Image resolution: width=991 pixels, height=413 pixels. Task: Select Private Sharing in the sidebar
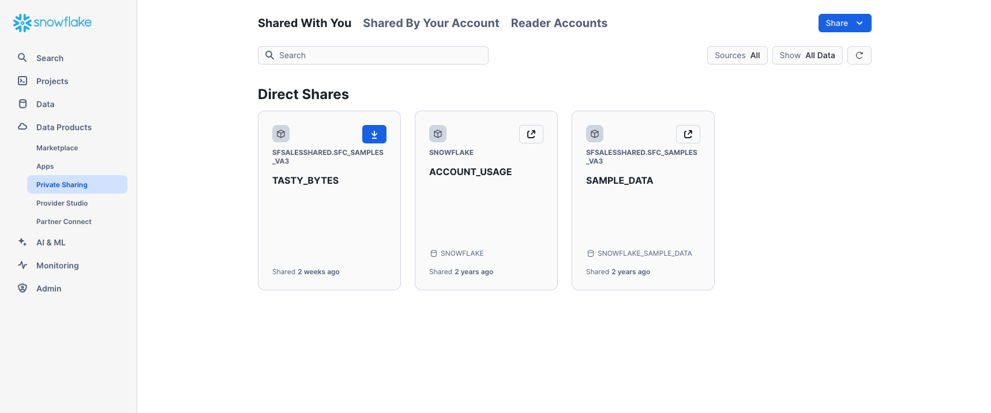(x=77, y=184)
